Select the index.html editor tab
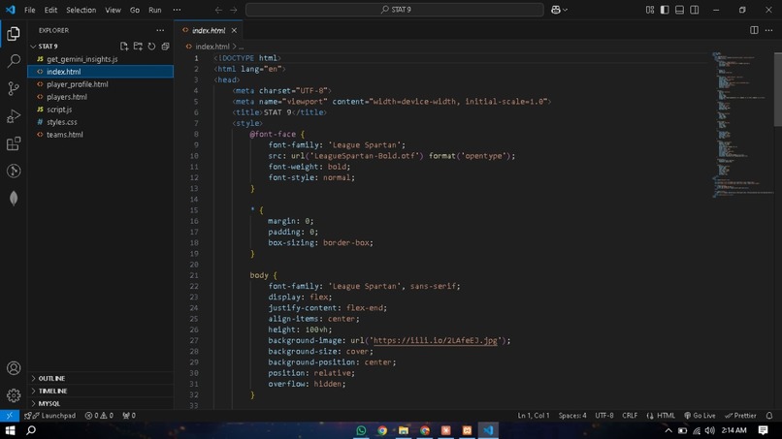This screenshot has height=439, width=782. click(209, 30)
